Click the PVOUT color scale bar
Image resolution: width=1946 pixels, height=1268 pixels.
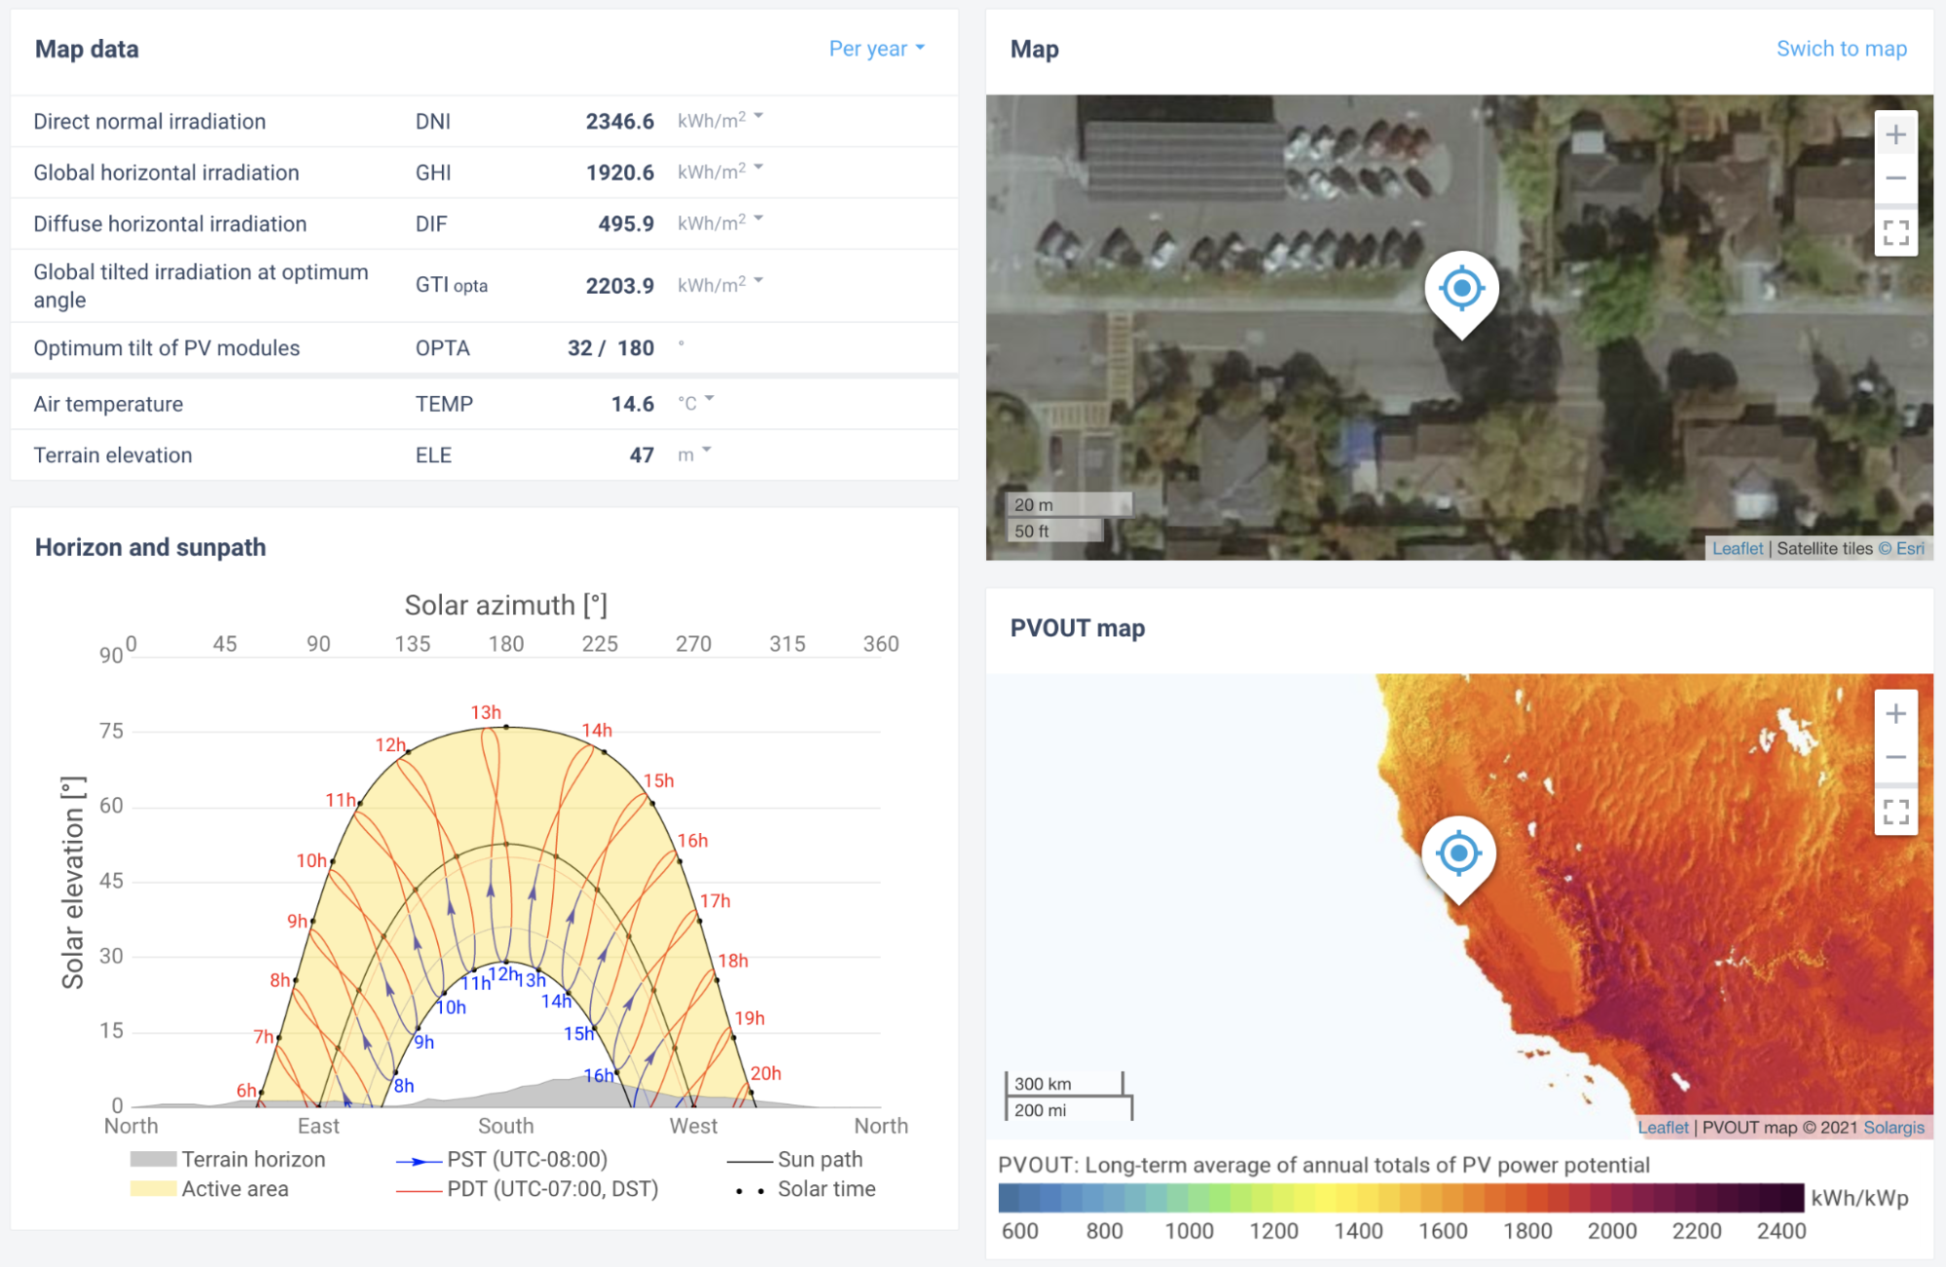click(1400, 1197)
